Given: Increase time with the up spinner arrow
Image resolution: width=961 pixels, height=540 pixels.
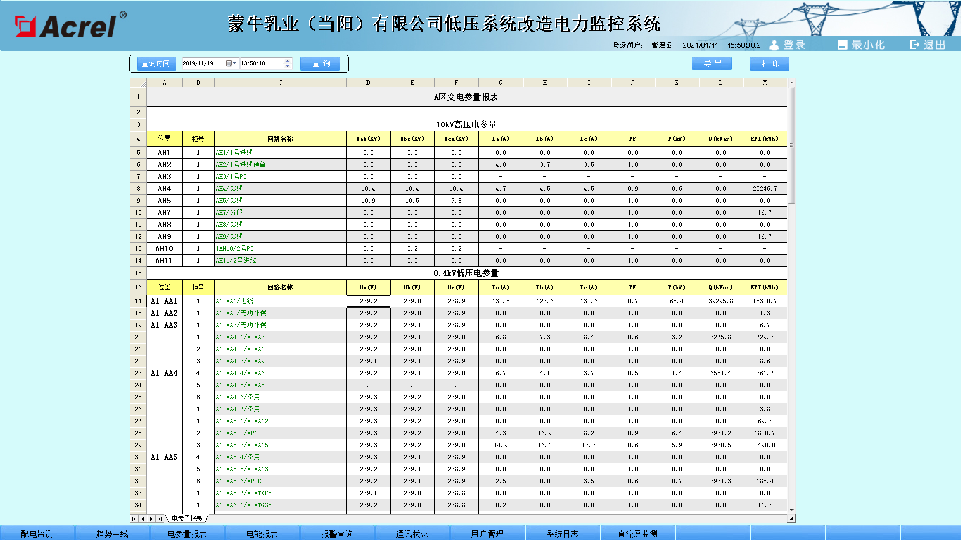Looking at the screenshot, I should coord(287,61).
